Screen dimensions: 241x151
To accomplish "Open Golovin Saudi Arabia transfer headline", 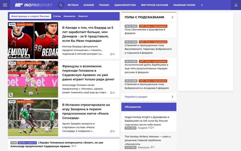I will pyautogui.click(x=88, y=73).
